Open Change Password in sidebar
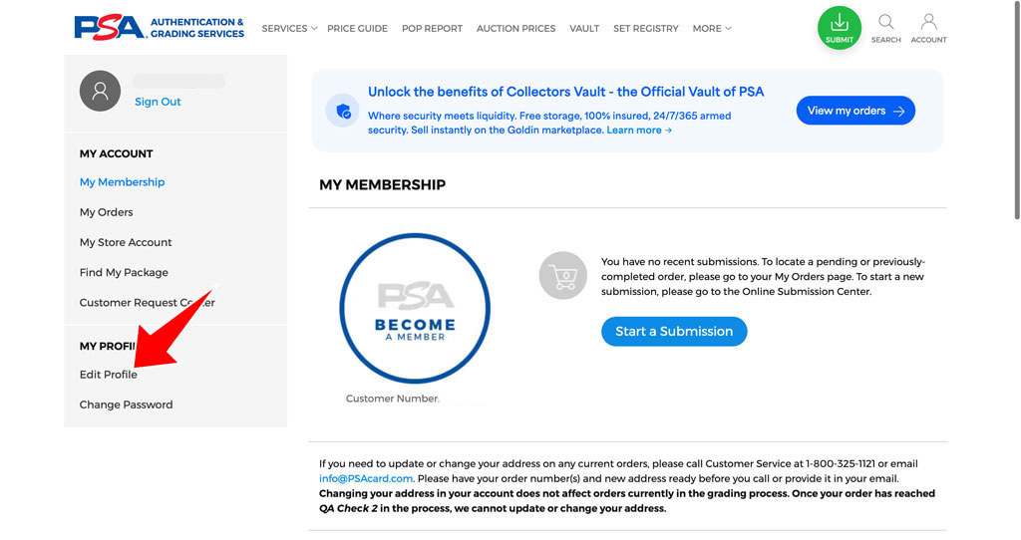The image size is (1021, 540). (126, 405)
